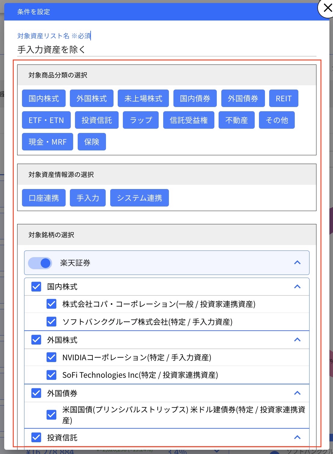The image size is (333, 454).
Task: Choose the システム連携 data source option
Action: (139, 197)
